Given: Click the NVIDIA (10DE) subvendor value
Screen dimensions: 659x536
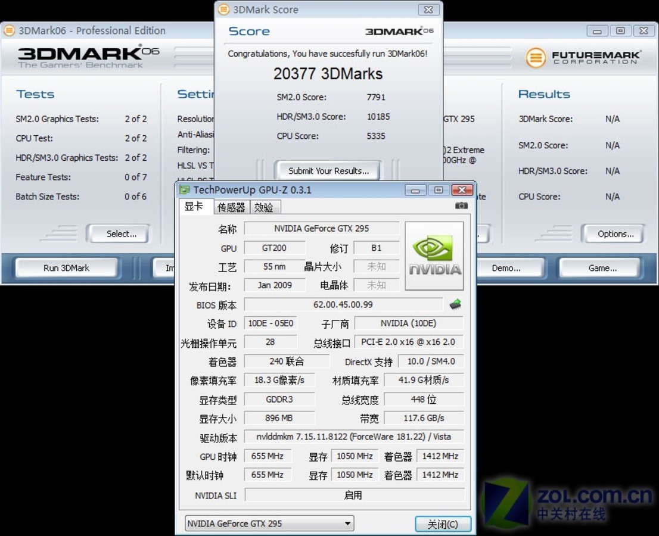Looking at the screenshot, I should tap(409, 323).
